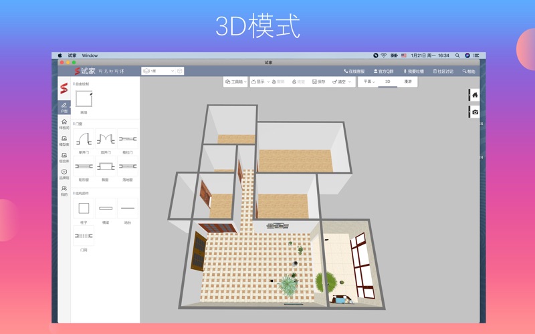
Task: Open 我的 profile section in sidebar
Action: click(x=64, y=191)
